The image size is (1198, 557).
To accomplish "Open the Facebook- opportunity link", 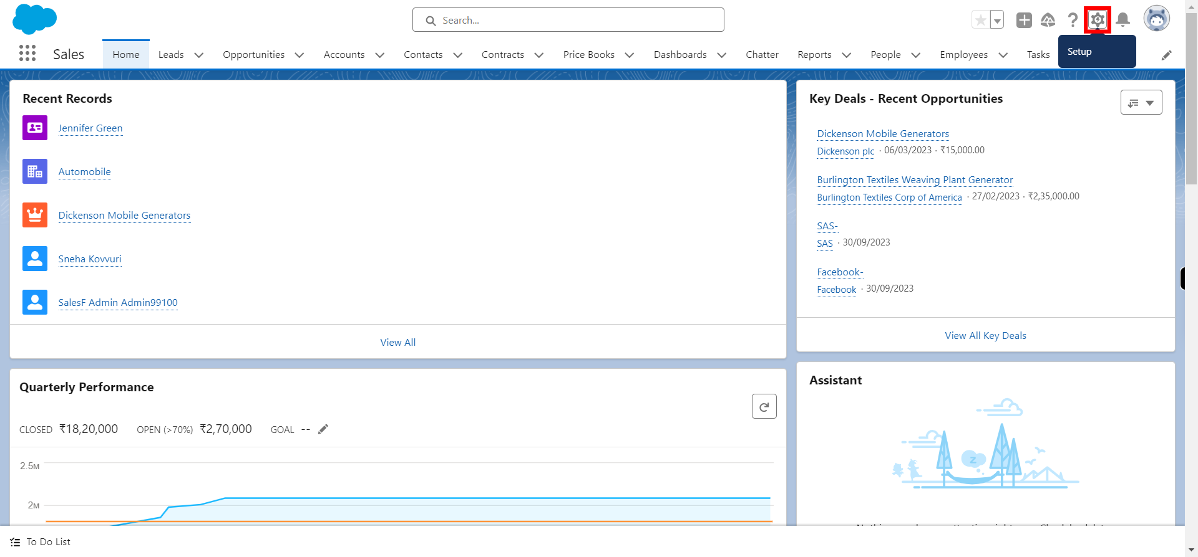I will (840, 272).
